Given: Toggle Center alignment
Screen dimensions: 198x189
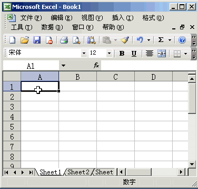Looking at the screenshot, I should click(x=150, y=54).
